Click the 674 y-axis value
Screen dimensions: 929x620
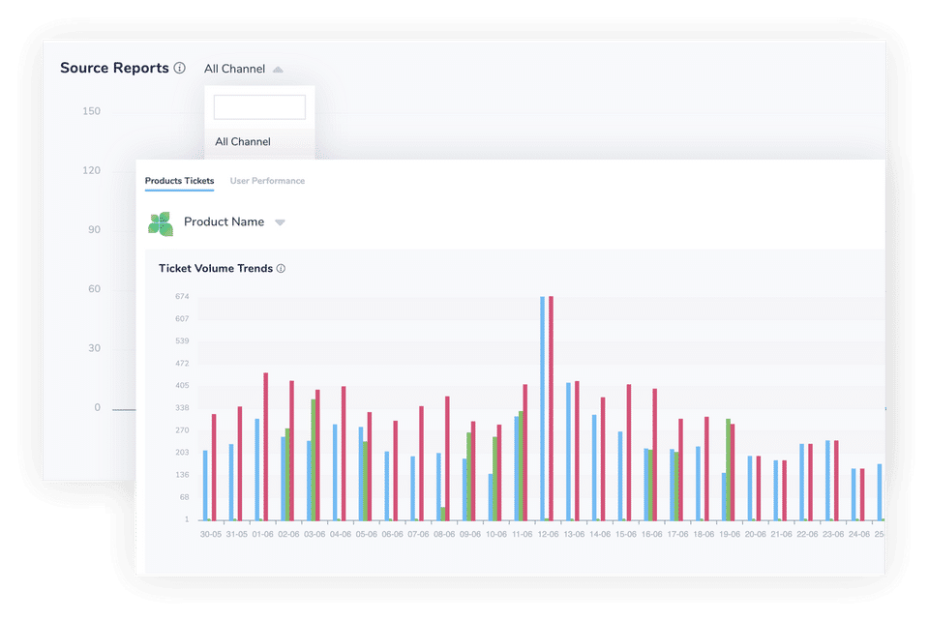182,297
